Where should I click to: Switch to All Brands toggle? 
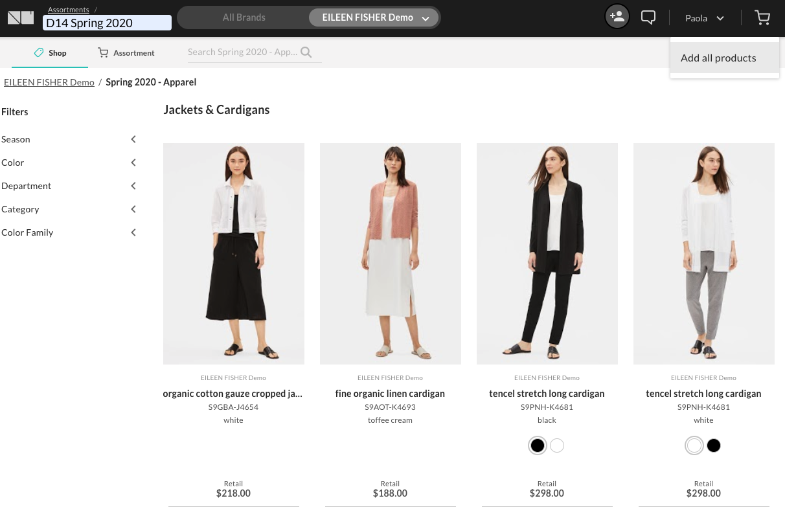(244, 17)
